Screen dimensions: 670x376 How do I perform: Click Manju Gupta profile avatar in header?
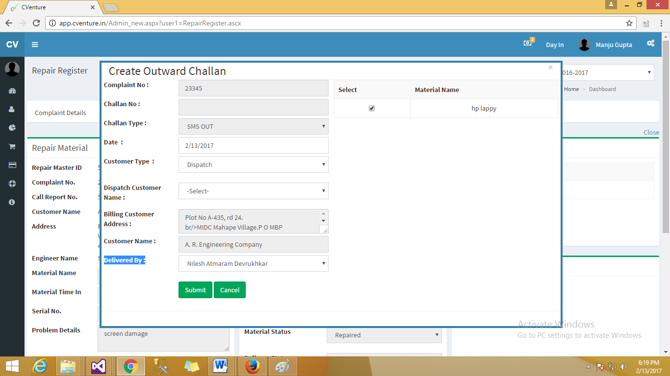point(584,45)
